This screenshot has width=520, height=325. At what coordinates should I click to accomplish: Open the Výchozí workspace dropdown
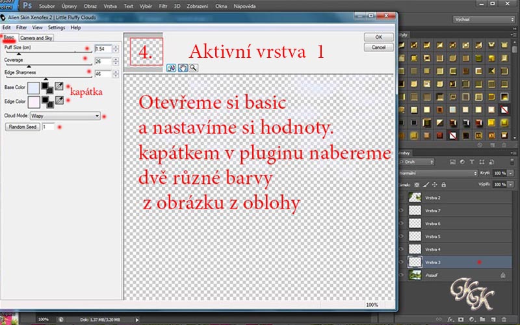[484, 19]
